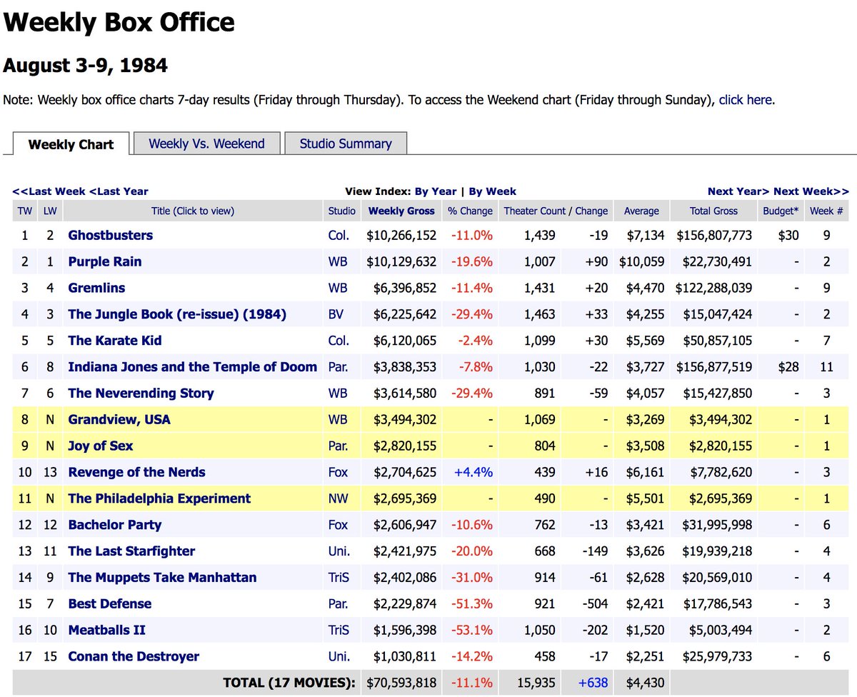Open the Ghostbusters movie page

[x=110, y=235]
